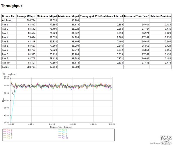The width and height of the screenshot is (173, 146).
Task: Click Pair 10 entry in chart legend
Action: [x=63, y=138]
